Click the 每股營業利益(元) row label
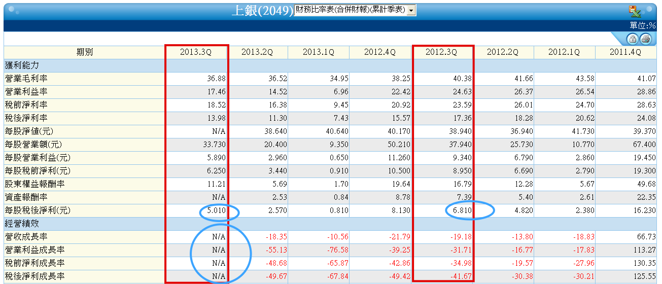The image size is (662, 284). 38,158
